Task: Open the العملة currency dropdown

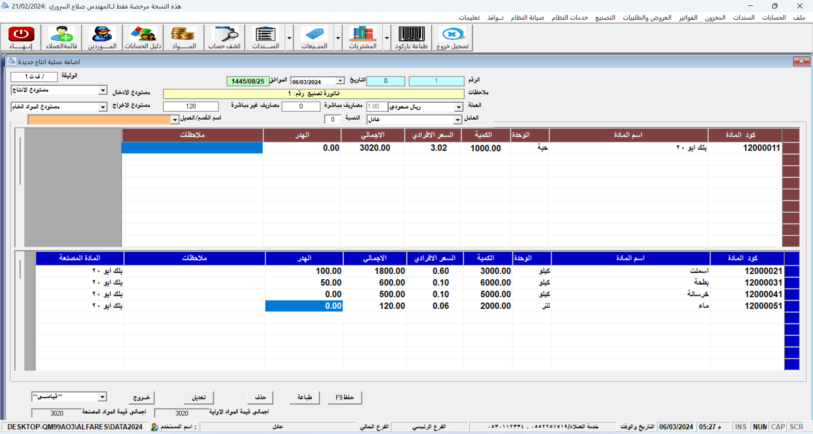Action: coord(459,107)
